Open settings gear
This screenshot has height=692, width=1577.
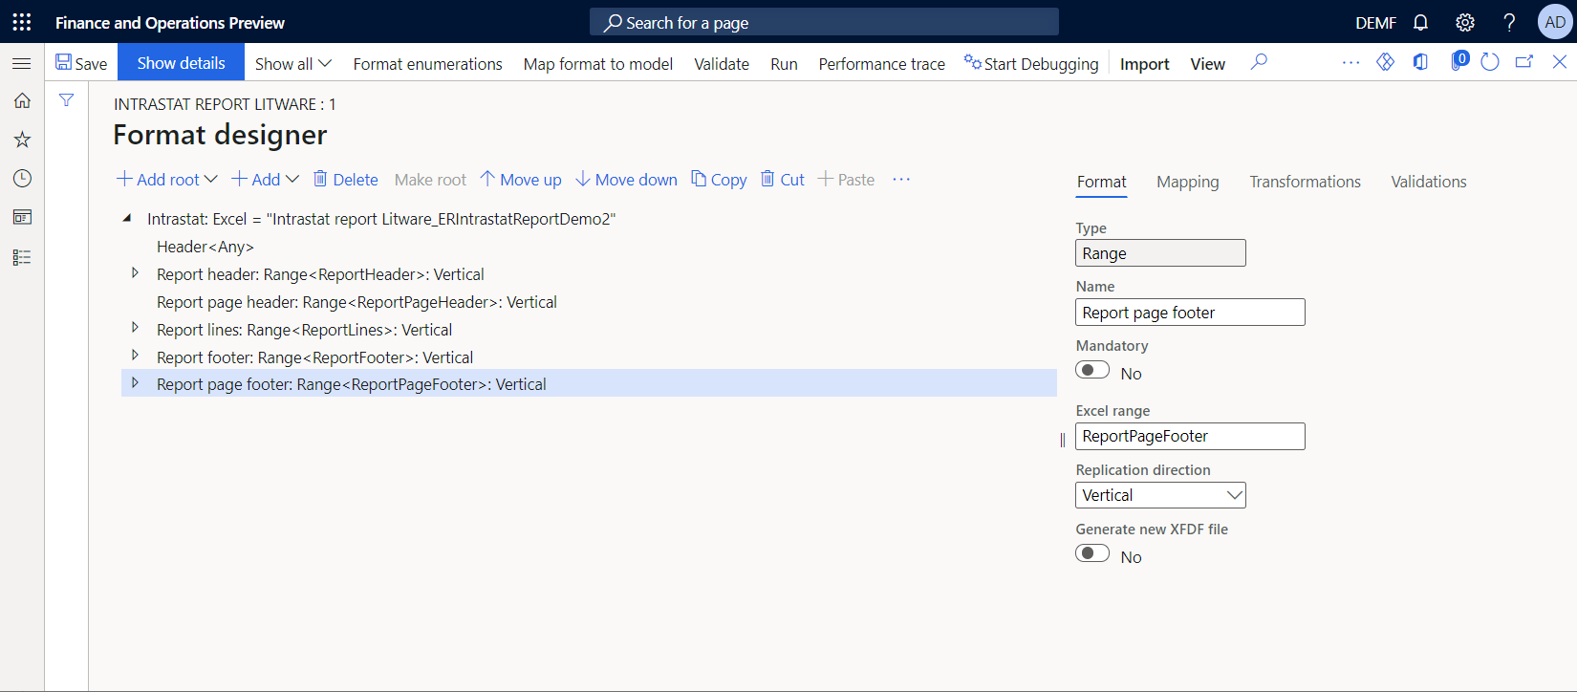coord(1465,22)
